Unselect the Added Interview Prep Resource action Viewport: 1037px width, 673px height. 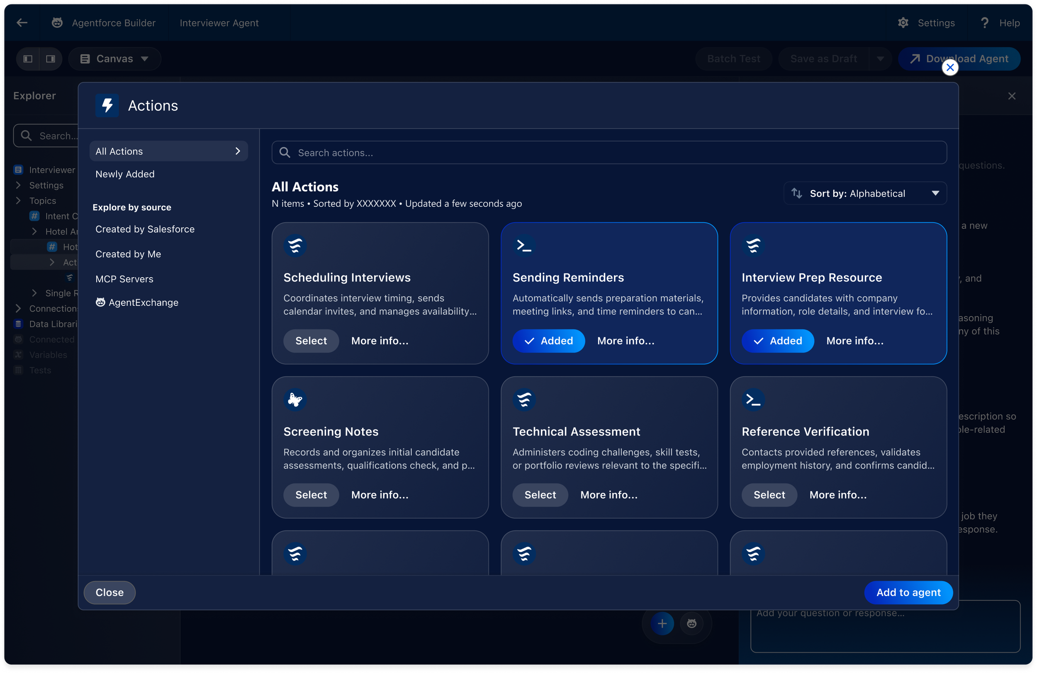(778, 340)
